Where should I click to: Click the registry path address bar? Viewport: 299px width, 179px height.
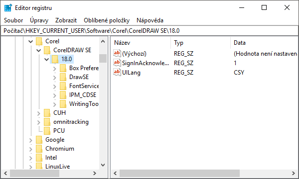click(x=149, y=31)
